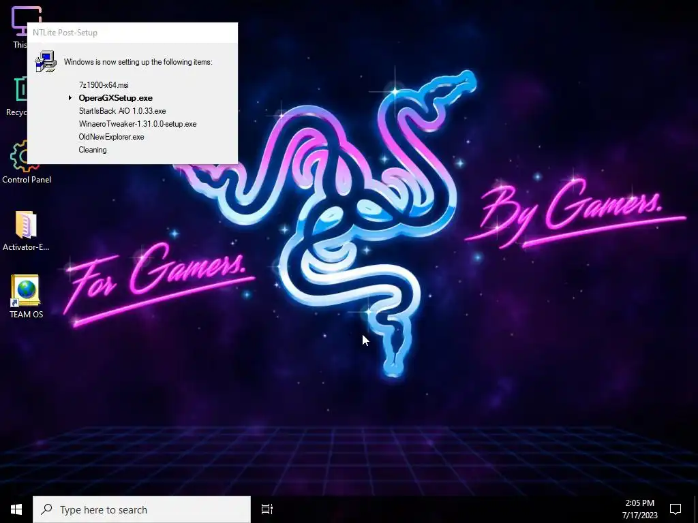Click the 7/17/2023 date in taskbar
This screenshot has height=523, width=698.
tap(639, 516)
